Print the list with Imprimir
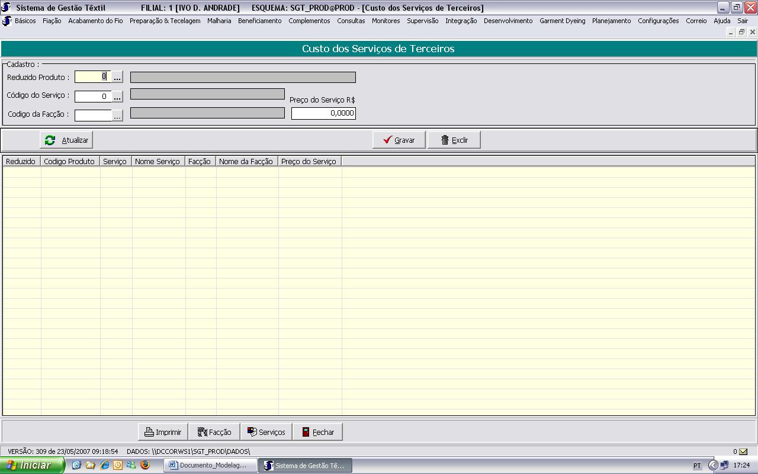758x474 pixels. click(x=163, y=433)
